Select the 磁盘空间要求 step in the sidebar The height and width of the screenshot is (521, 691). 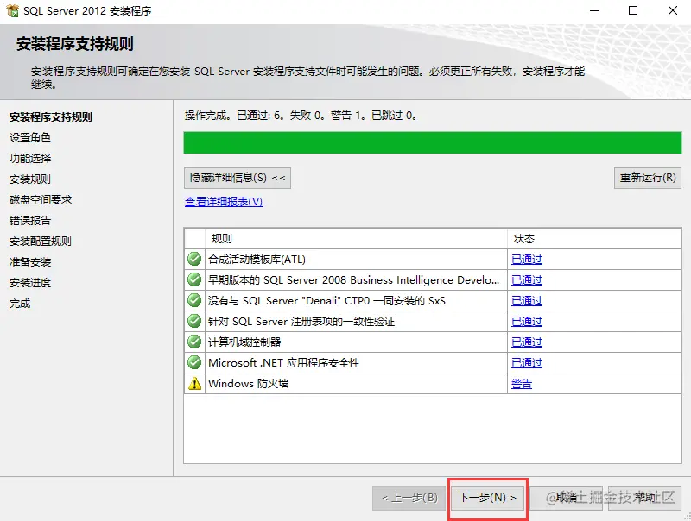(41, 199)
